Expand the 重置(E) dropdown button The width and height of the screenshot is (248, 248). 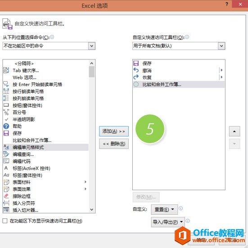pyautogui.click(x=164, y=209)
